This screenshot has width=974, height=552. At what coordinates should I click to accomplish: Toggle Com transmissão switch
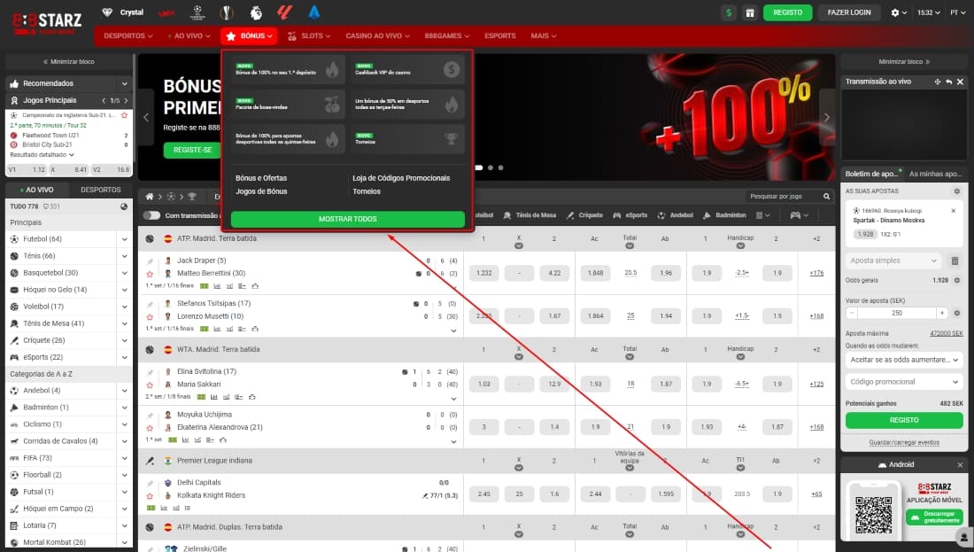tap(151, 215)
